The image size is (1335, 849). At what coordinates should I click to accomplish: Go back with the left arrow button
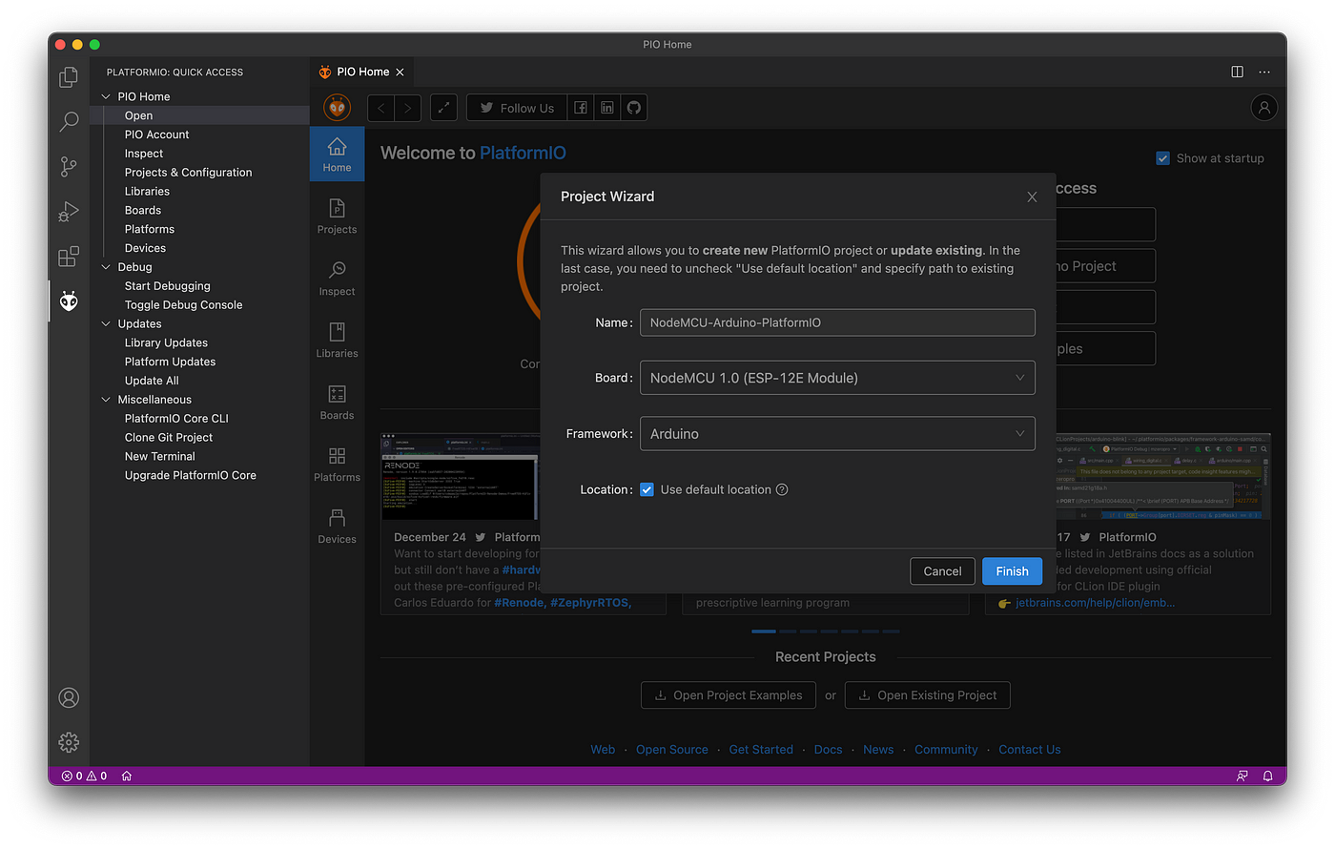click(x=380, y=108)
